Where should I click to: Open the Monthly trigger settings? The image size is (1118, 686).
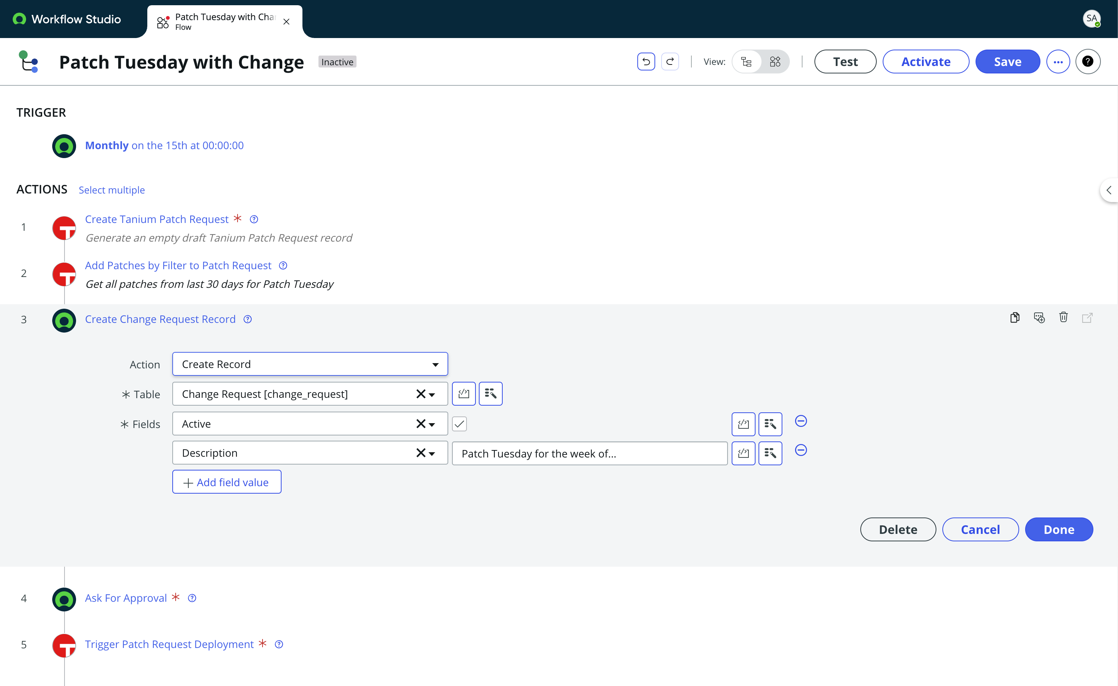click(x=164, y=145)
